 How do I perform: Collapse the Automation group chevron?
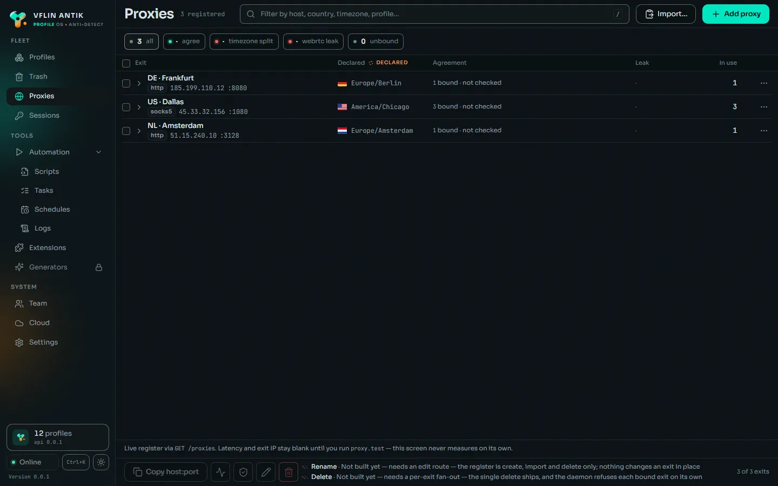tap(99, 152)
